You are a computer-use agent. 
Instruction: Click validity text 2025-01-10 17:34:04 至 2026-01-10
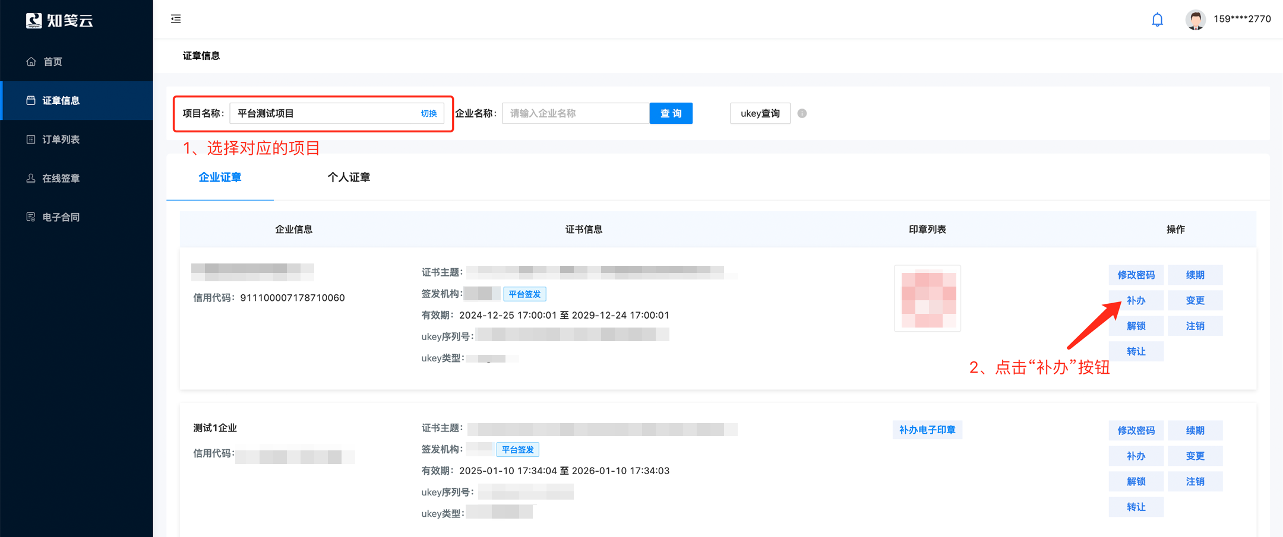pos(564,471)
